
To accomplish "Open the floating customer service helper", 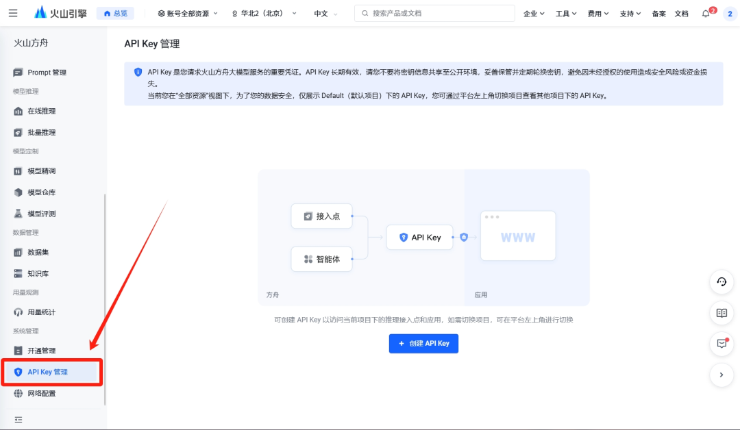I will (721, 282).
